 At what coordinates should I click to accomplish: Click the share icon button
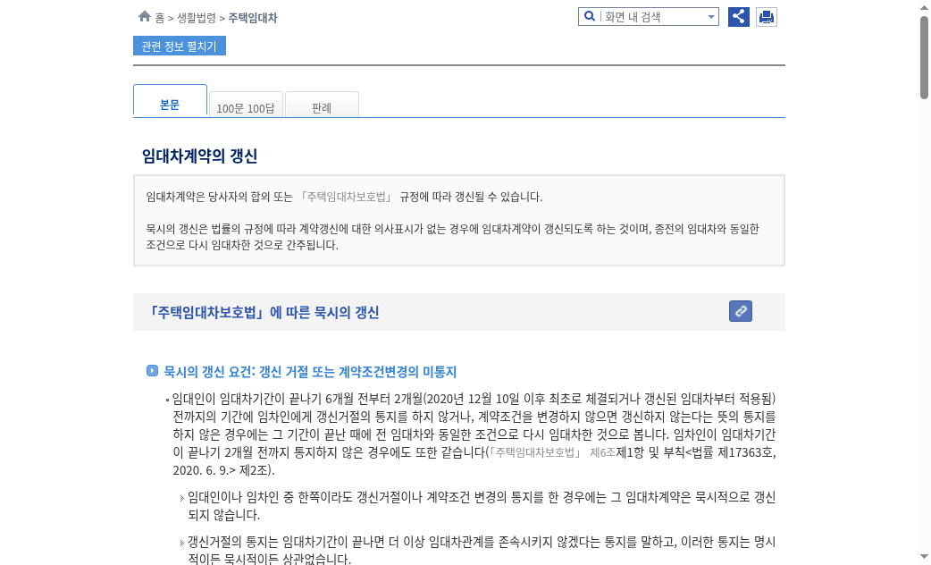pyautogui.click(x=739, y=17)
